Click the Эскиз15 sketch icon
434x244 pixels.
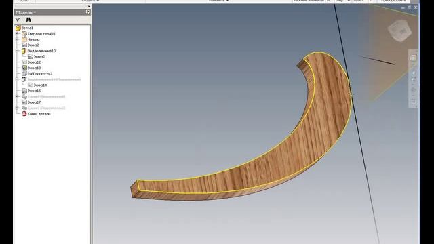pos(24,91)
